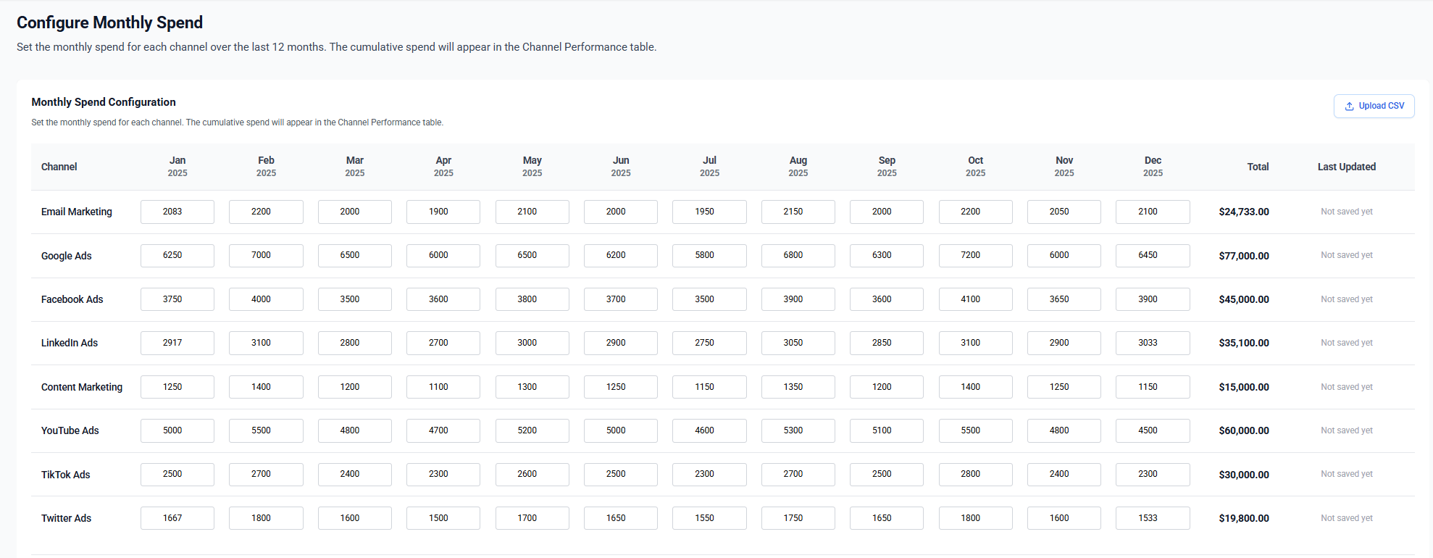Click YouTube Ads Dec 2025 field 4500

[x=1153, y=430]
